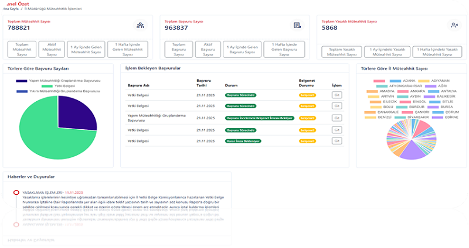Select 1 Ay İçinde Gelen Başvuru Sayısı
Screen dimensions: 469x248
coord(241,49)
